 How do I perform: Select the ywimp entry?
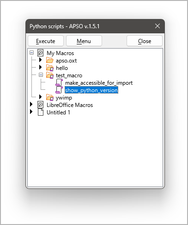click(x=64, y=98)
